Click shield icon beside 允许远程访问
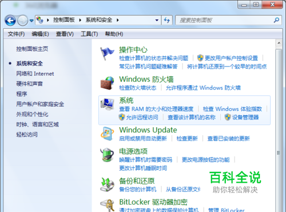Image resolution: width=286 pixels, height=212 pixels. [x=122, y=117]
